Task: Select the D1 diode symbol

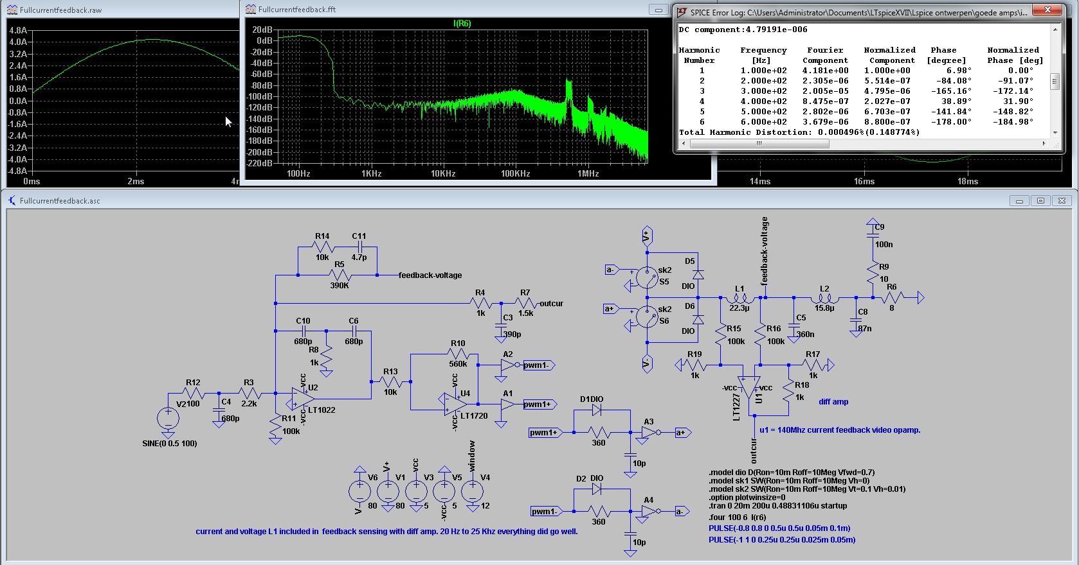Action: (x=596, y=410)
